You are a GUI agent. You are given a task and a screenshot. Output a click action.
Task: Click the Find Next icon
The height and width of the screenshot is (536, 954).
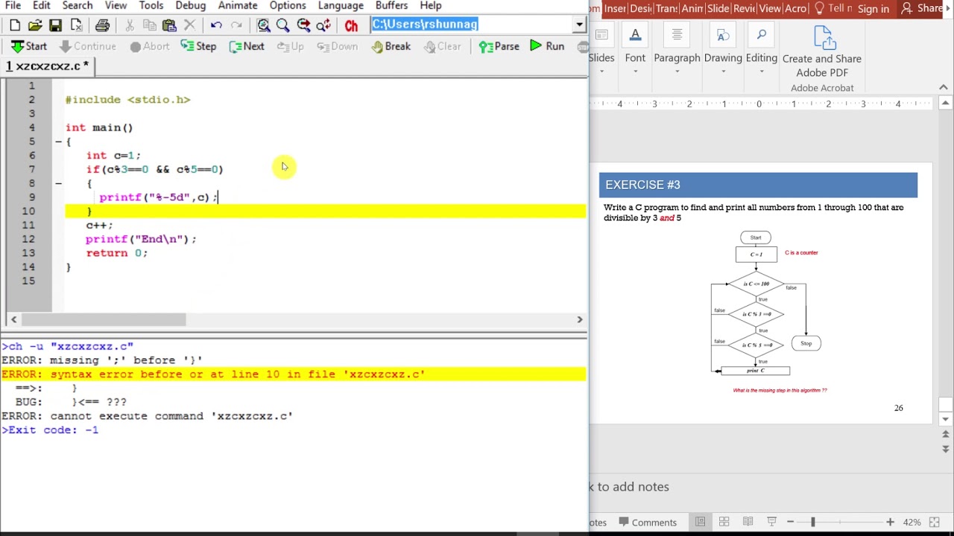(x=303, y=25)
